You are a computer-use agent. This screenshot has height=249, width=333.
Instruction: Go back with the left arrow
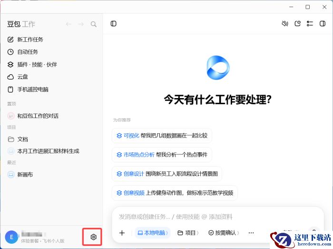tap(69, 24)
